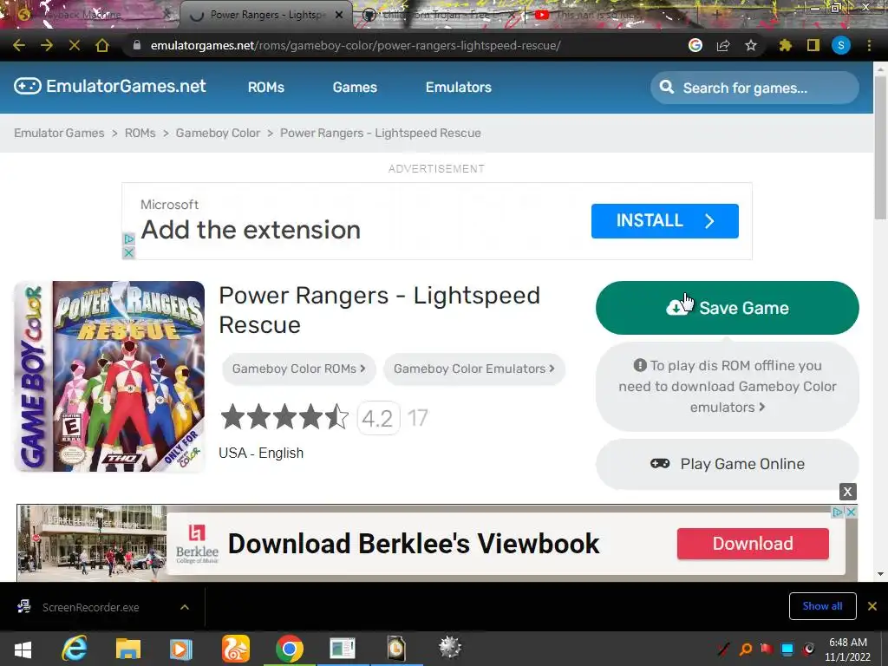Open the AdChoices icon on Microsoft ad
Screen dimensions: 888x666
(x=128, y=239)
